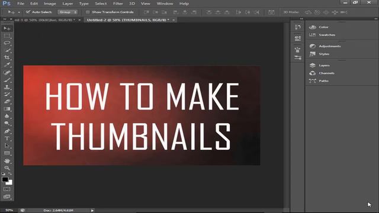Select the Eraser tool
Viewport: 379px width, 213px height.
pyautogui.click(x=7, y=101)
